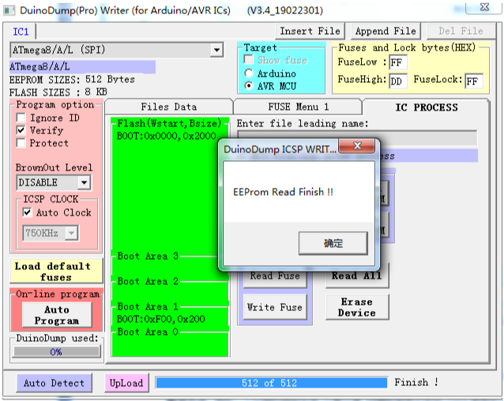
Task: Click the Del File button
Action: click(x=461, y=31)
